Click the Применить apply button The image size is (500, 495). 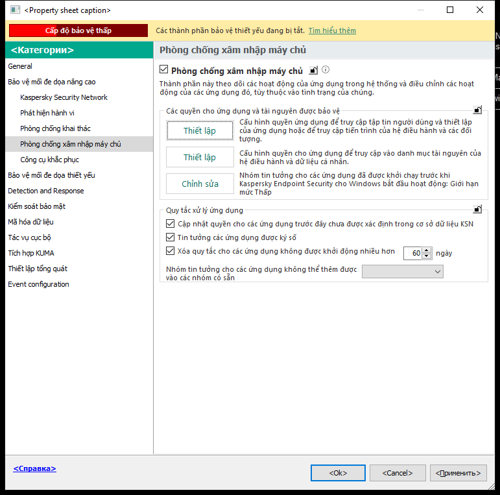point(458,473)
